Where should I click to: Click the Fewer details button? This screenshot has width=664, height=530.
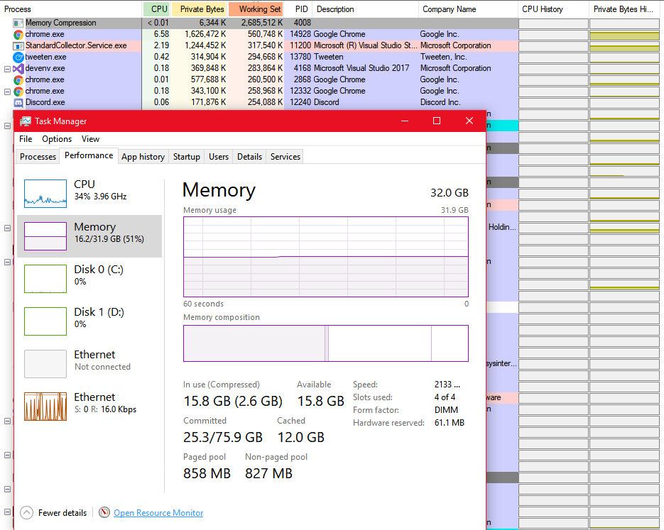[53, 513]
